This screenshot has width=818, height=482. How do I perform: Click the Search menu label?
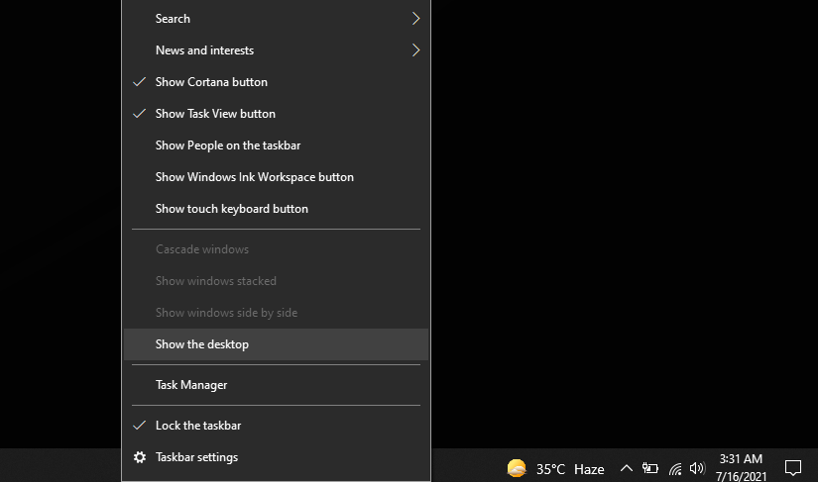click(173, 19)
